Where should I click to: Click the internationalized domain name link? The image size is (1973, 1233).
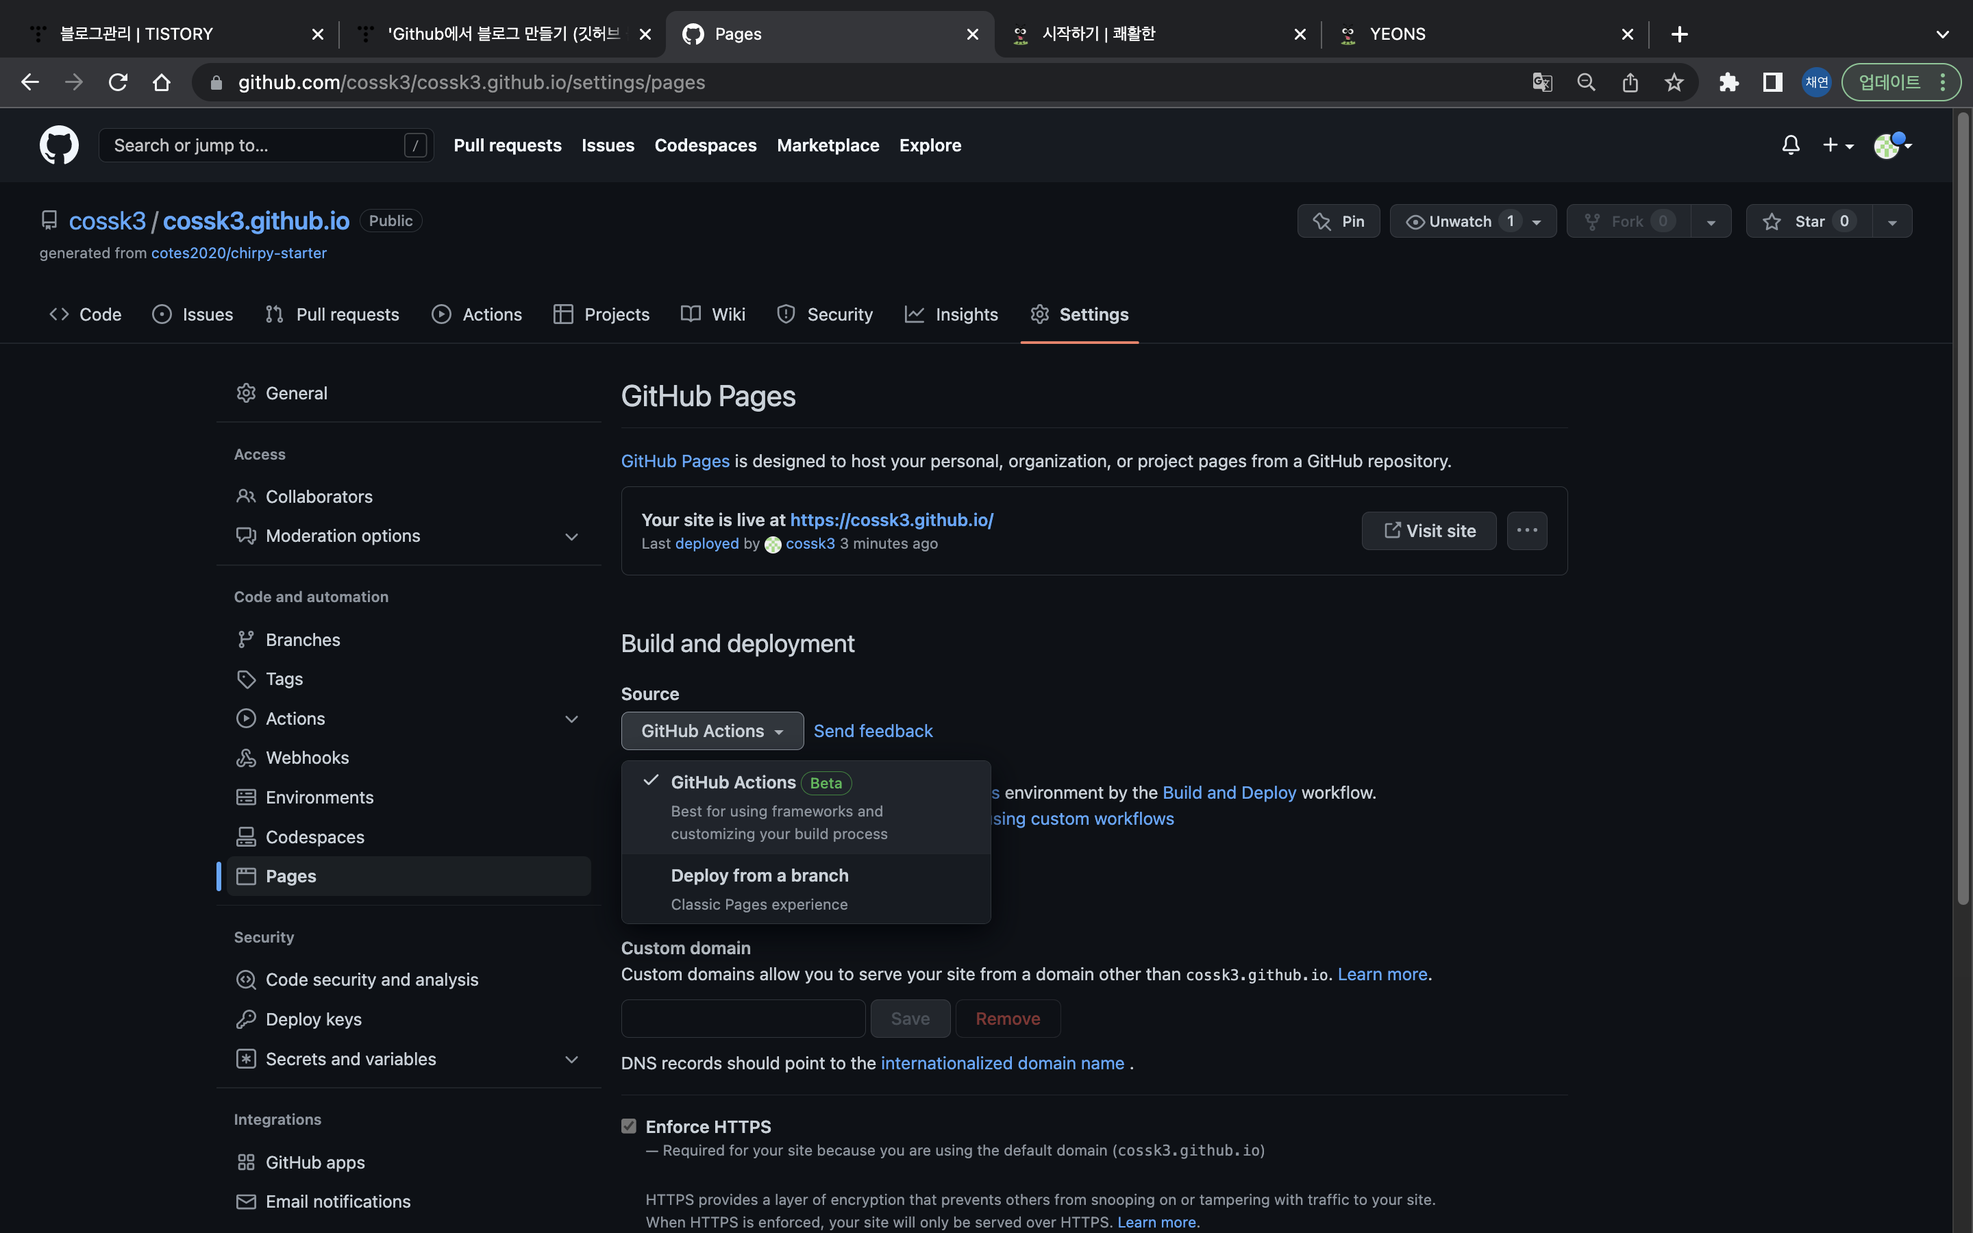pyautogui.click(x=1002, y=1063)
